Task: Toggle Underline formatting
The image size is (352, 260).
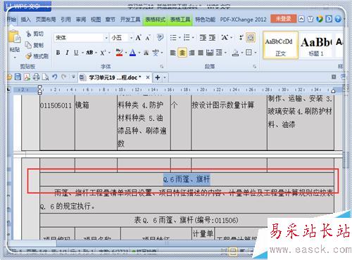Action: click(76, 53)
